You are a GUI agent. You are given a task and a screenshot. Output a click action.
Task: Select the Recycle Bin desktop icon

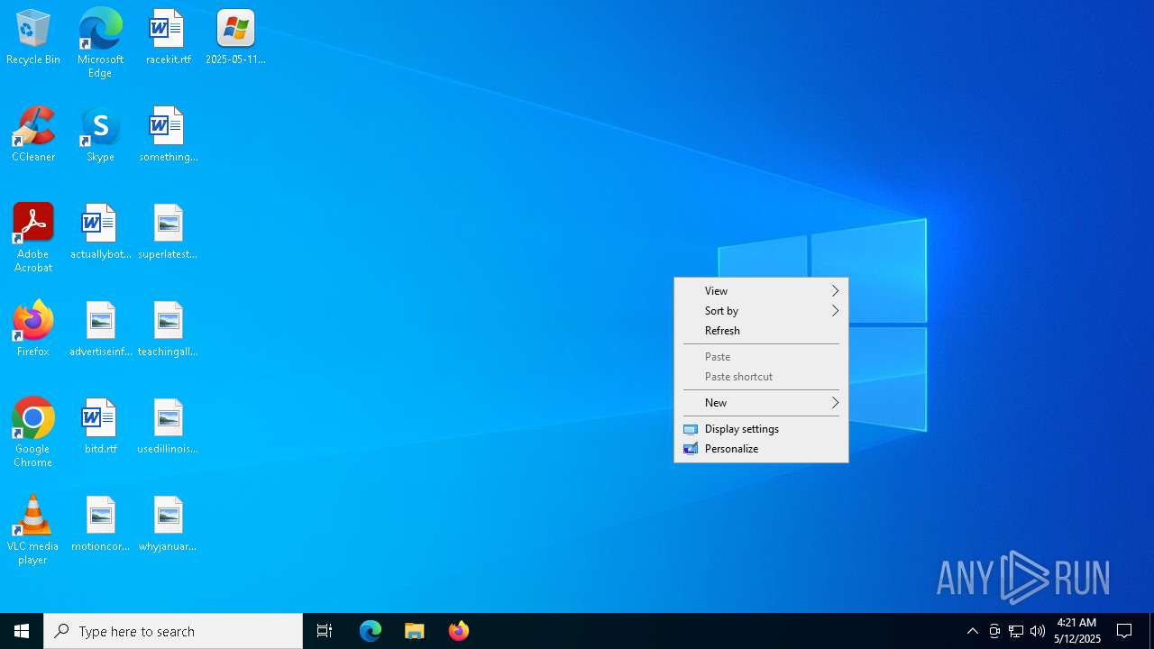(33, 38)
